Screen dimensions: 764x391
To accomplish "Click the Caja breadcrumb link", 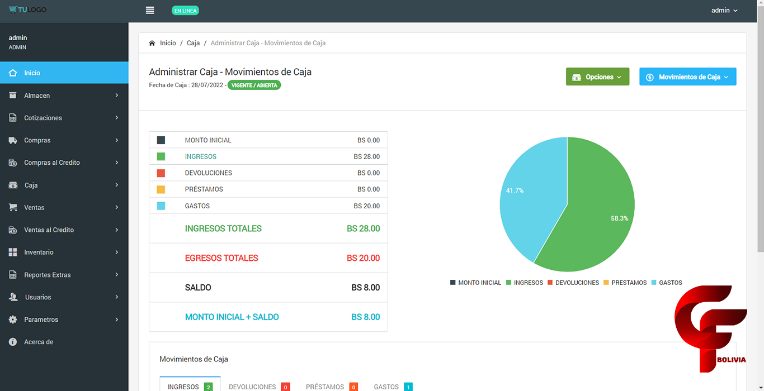I will coord(193,43).
